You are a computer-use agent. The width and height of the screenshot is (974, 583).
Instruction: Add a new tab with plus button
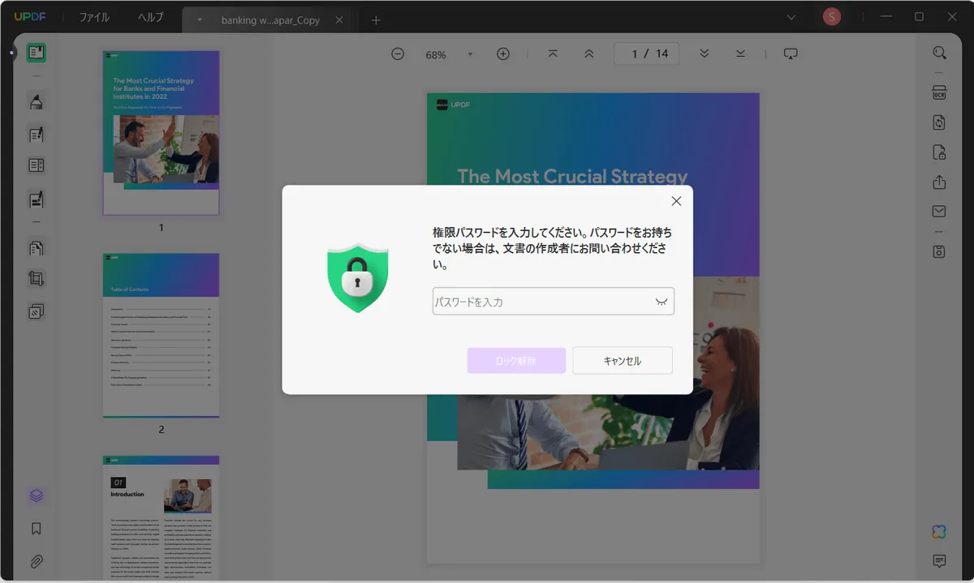coord(376,20)
